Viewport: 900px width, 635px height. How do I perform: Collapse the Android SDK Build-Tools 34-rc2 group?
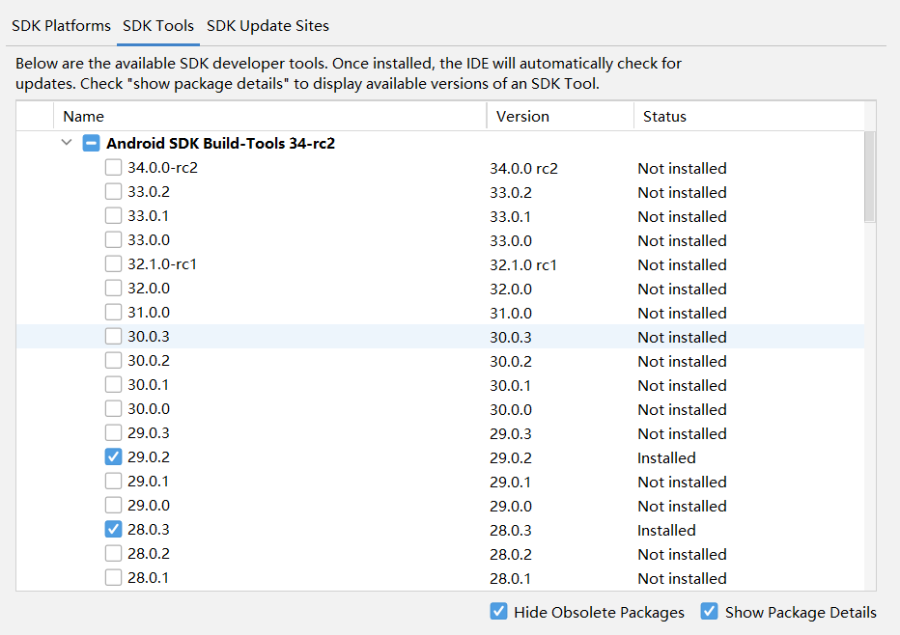pyautogui.click(x=67, y=142)
